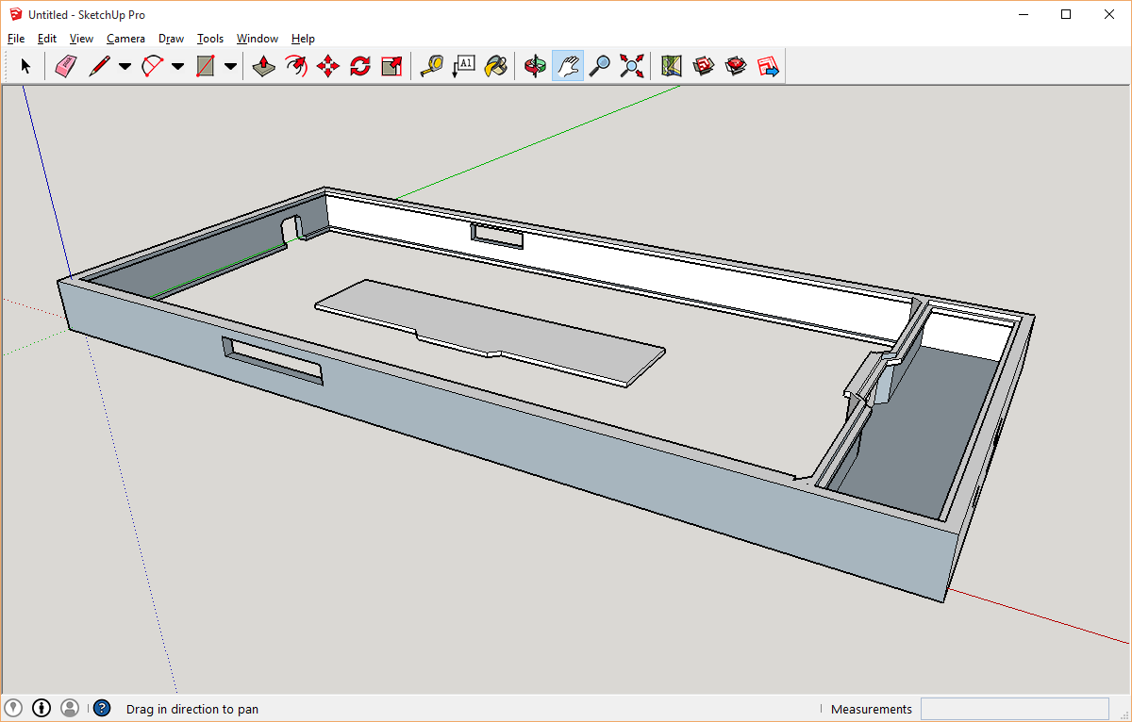Select the Arc tool
This screenshot has width=1132, height=722.
coord(152,66)
